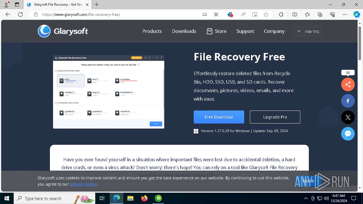
Task: Click the Glarysoft logo
Action: [x=63, y=31]
